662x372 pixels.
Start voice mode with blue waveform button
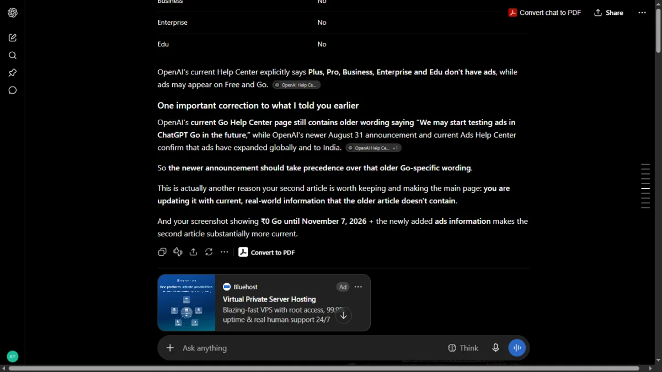click(x=517, y=348)
